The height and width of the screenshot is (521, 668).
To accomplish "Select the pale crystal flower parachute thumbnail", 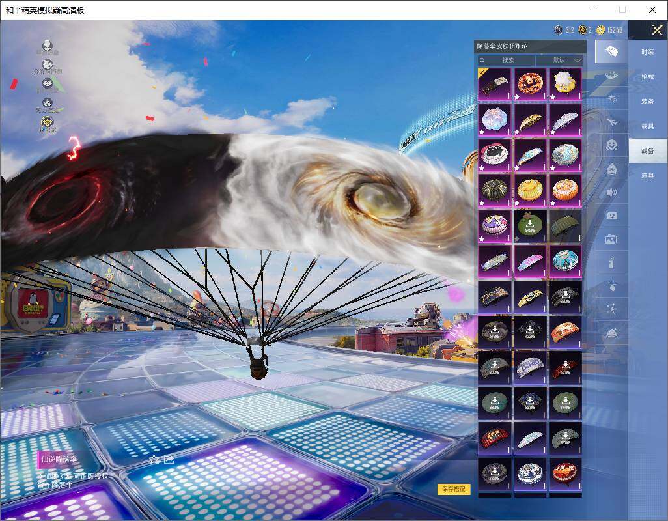I will [495, 120].
